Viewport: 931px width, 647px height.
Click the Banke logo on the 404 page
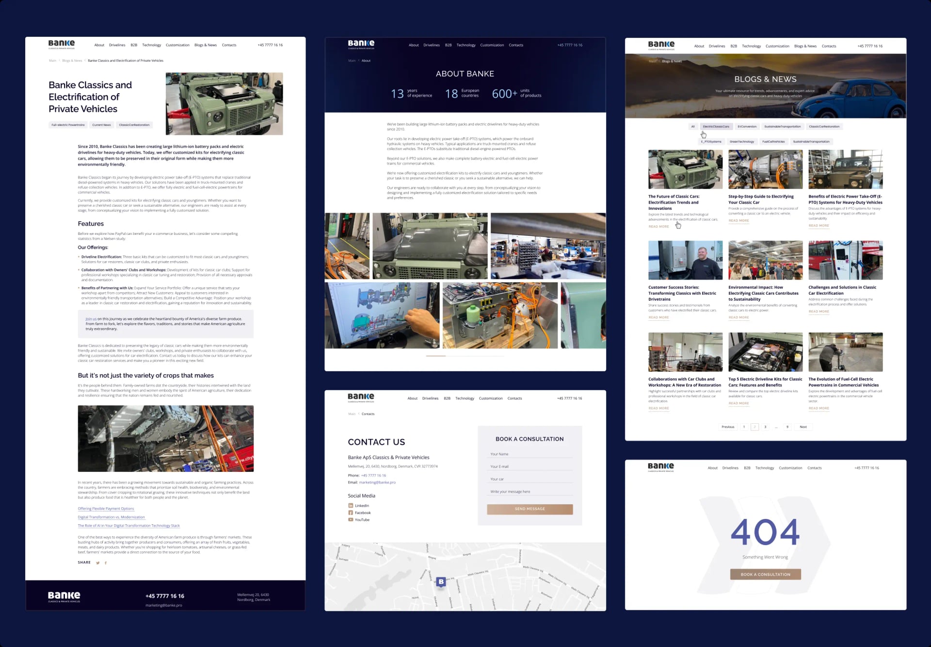pyautogui.click(x=661, y=467)
